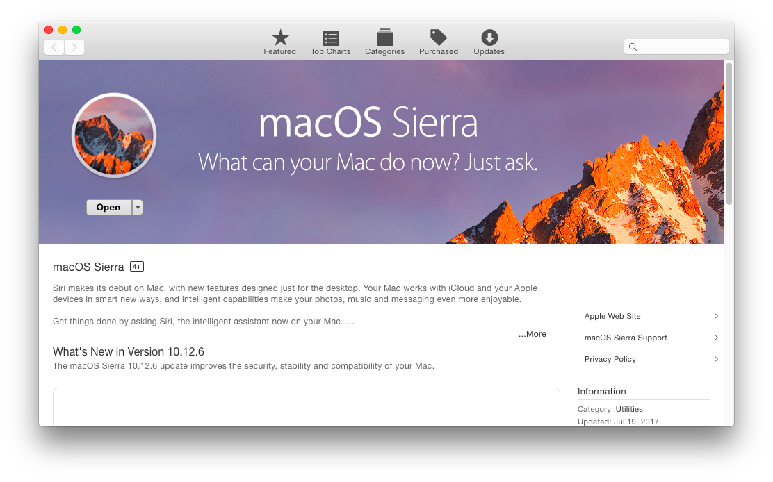Click the green fullscreen window button
The height and width of the screenshot is (482, 773).
tap(76, 30)
